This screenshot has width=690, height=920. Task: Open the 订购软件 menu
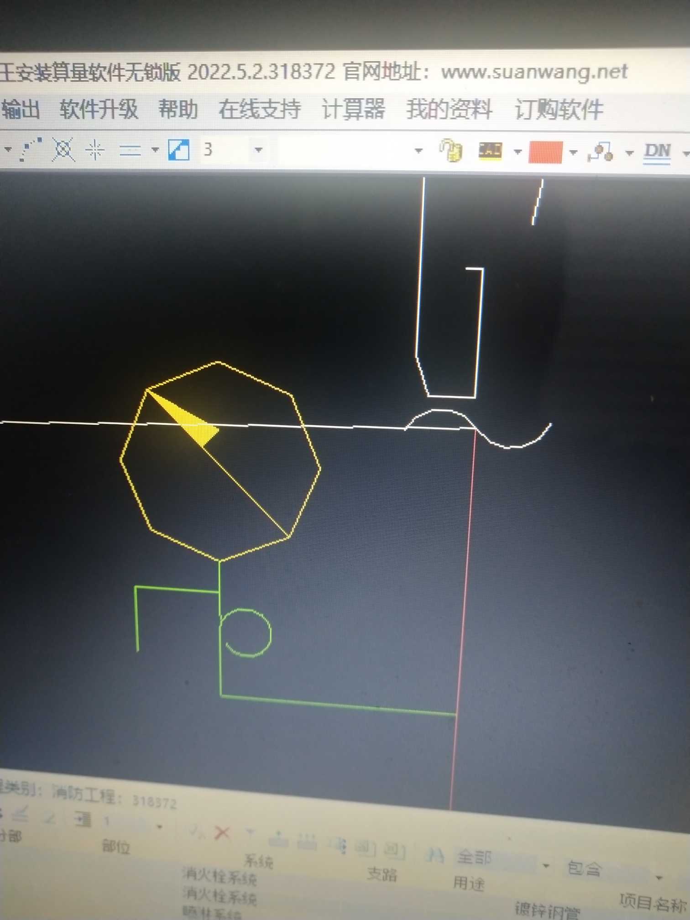click(559, 110)
